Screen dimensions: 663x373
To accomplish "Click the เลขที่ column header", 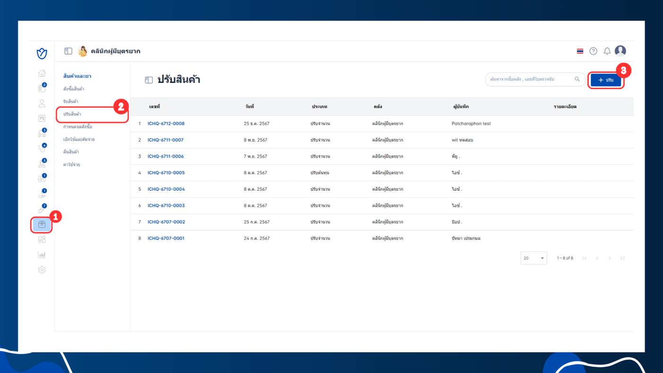I will [154, 107].
